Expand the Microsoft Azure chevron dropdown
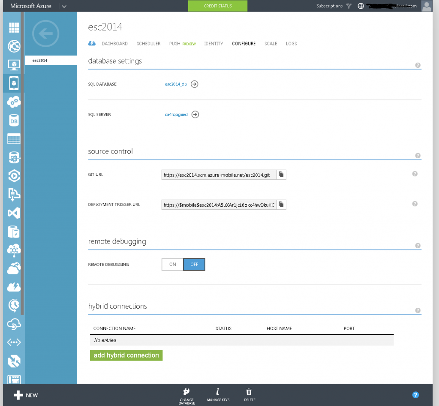 click(63, 6)
